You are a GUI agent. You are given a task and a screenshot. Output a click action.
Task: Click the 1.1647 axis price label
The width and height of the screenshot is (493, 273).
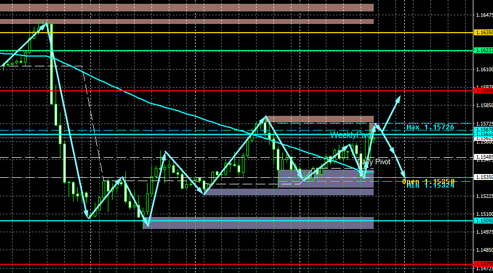tap(484, 15)
